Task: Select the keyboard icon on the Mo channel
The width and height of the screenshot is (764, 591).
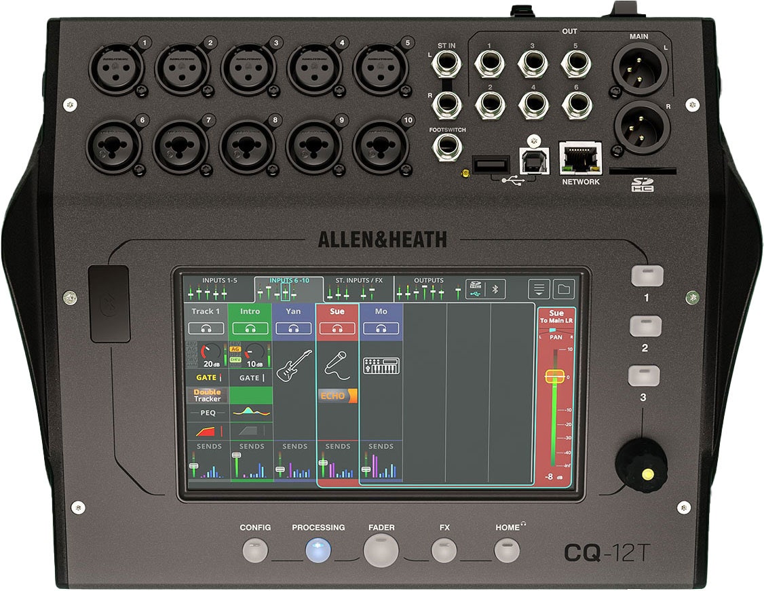Action: click(x=381, y=364)
